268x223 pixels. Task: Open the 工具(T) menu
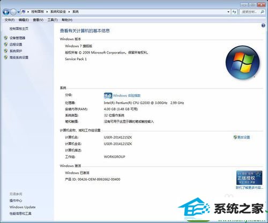pos(53,20)
